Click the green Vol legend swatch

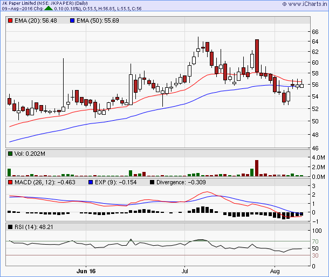pyautogui.click(x=10, y=154)
